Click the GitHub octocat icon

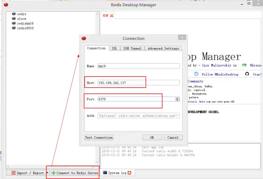coord(247,74)
